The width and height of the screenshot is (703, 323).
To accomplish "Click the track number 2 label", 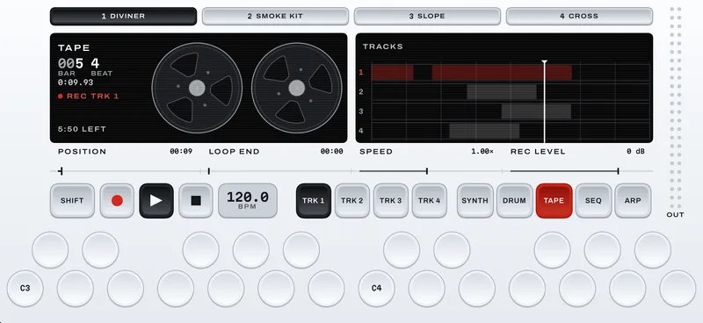I will [361, 92].
